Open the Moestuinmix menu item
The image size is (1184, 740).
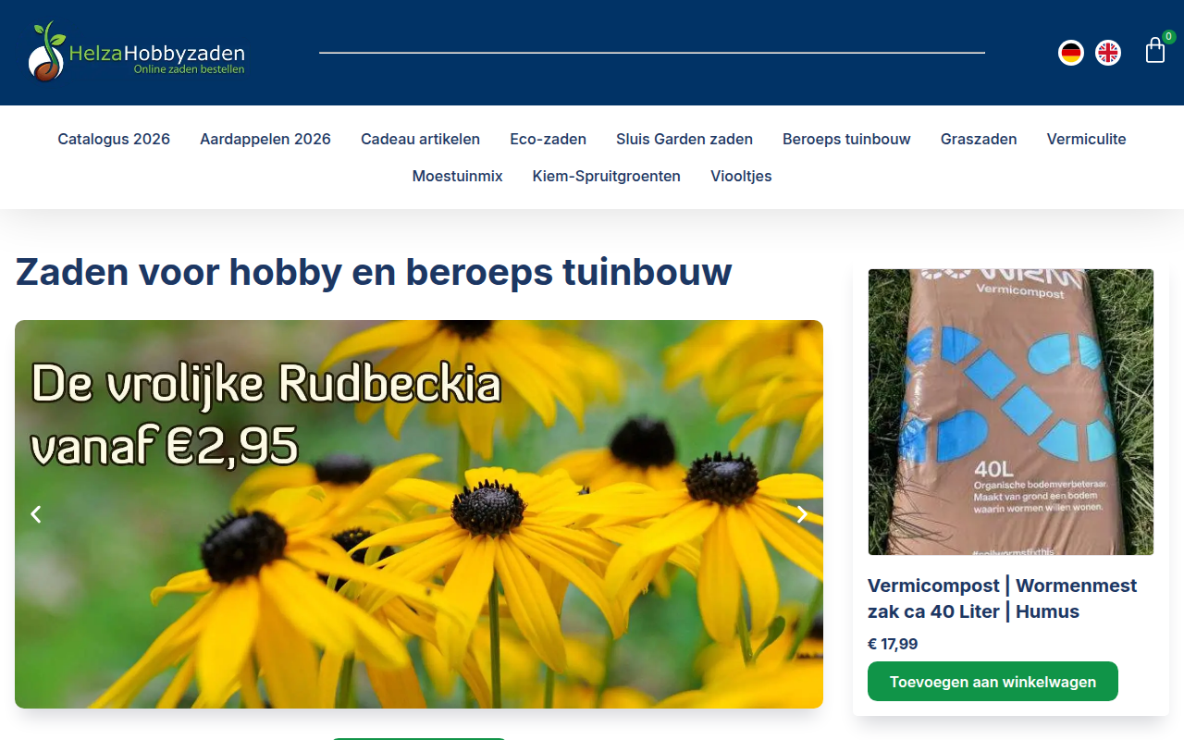pos(457,176)
